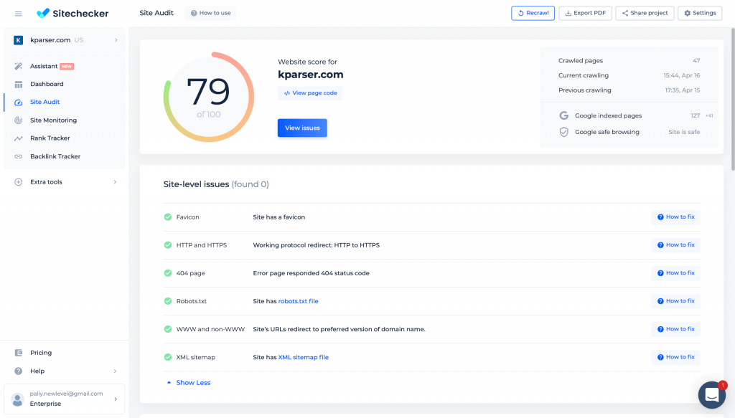Screen dimensions: 735x418
Task: Click the green check next to 404 page
Action: 168,273
